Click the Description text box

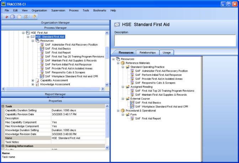(x=175, y=40)
